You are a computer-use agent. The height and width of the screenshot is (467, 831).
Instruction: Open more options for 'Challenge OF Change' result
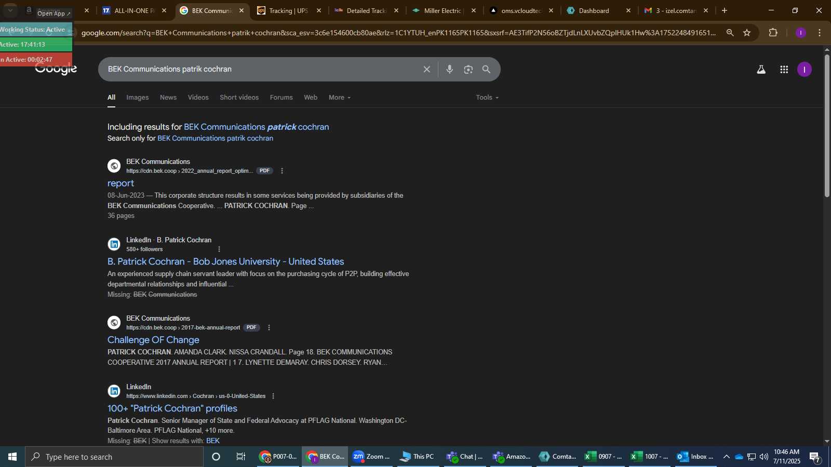(x=269, y=327)
